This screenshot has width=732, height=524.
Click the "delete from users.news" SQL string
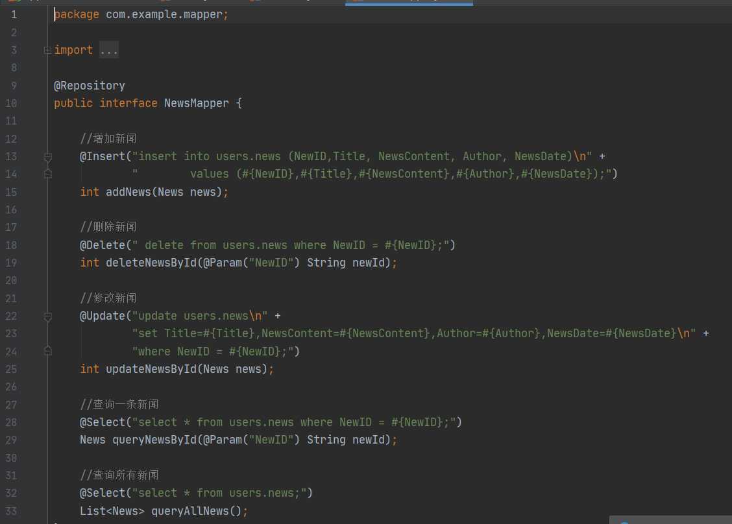tap(290, 245)
